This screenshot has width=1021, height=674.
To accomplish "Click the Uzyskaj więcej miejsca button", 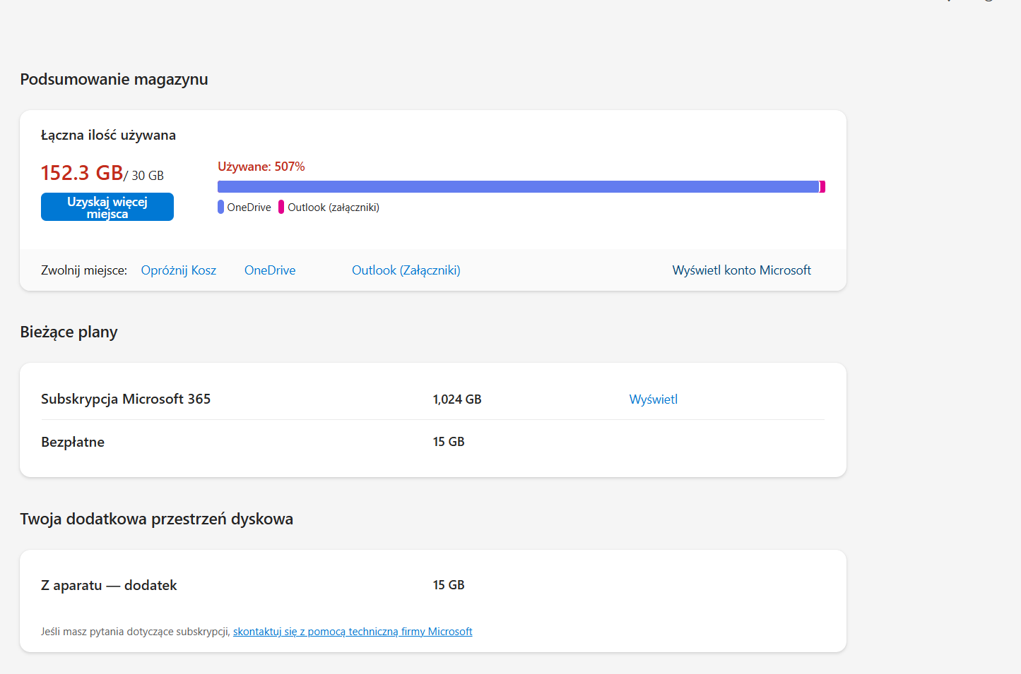I will (x=107, y=207).
